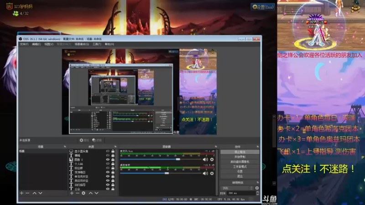Click the desktop audio volume slider handle
The width and height of the screenshot is (365, 205).
coord(167,174)
